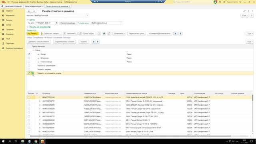256x144 pixels.
Task: Click the back navigation arrow
Action: point(29,11)
